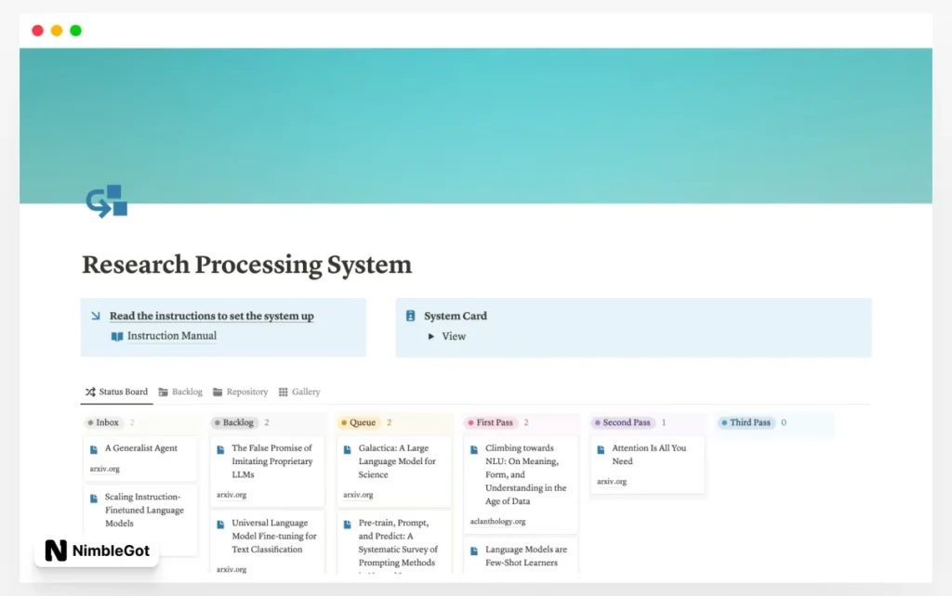Switch to the Gallery view tab
Screen dimensions: 952x596
pyautogui.click(x=299, y=392)
